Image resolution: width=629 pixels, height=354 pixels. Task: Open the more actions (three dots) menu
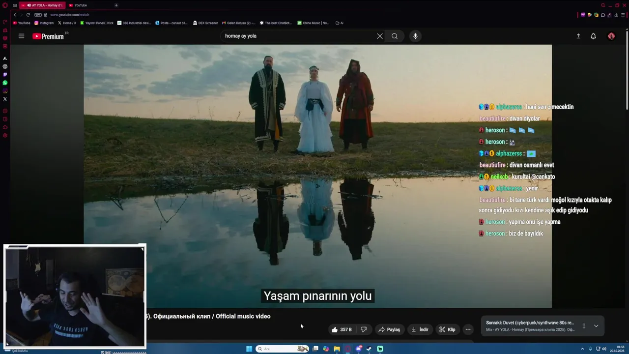468,329
